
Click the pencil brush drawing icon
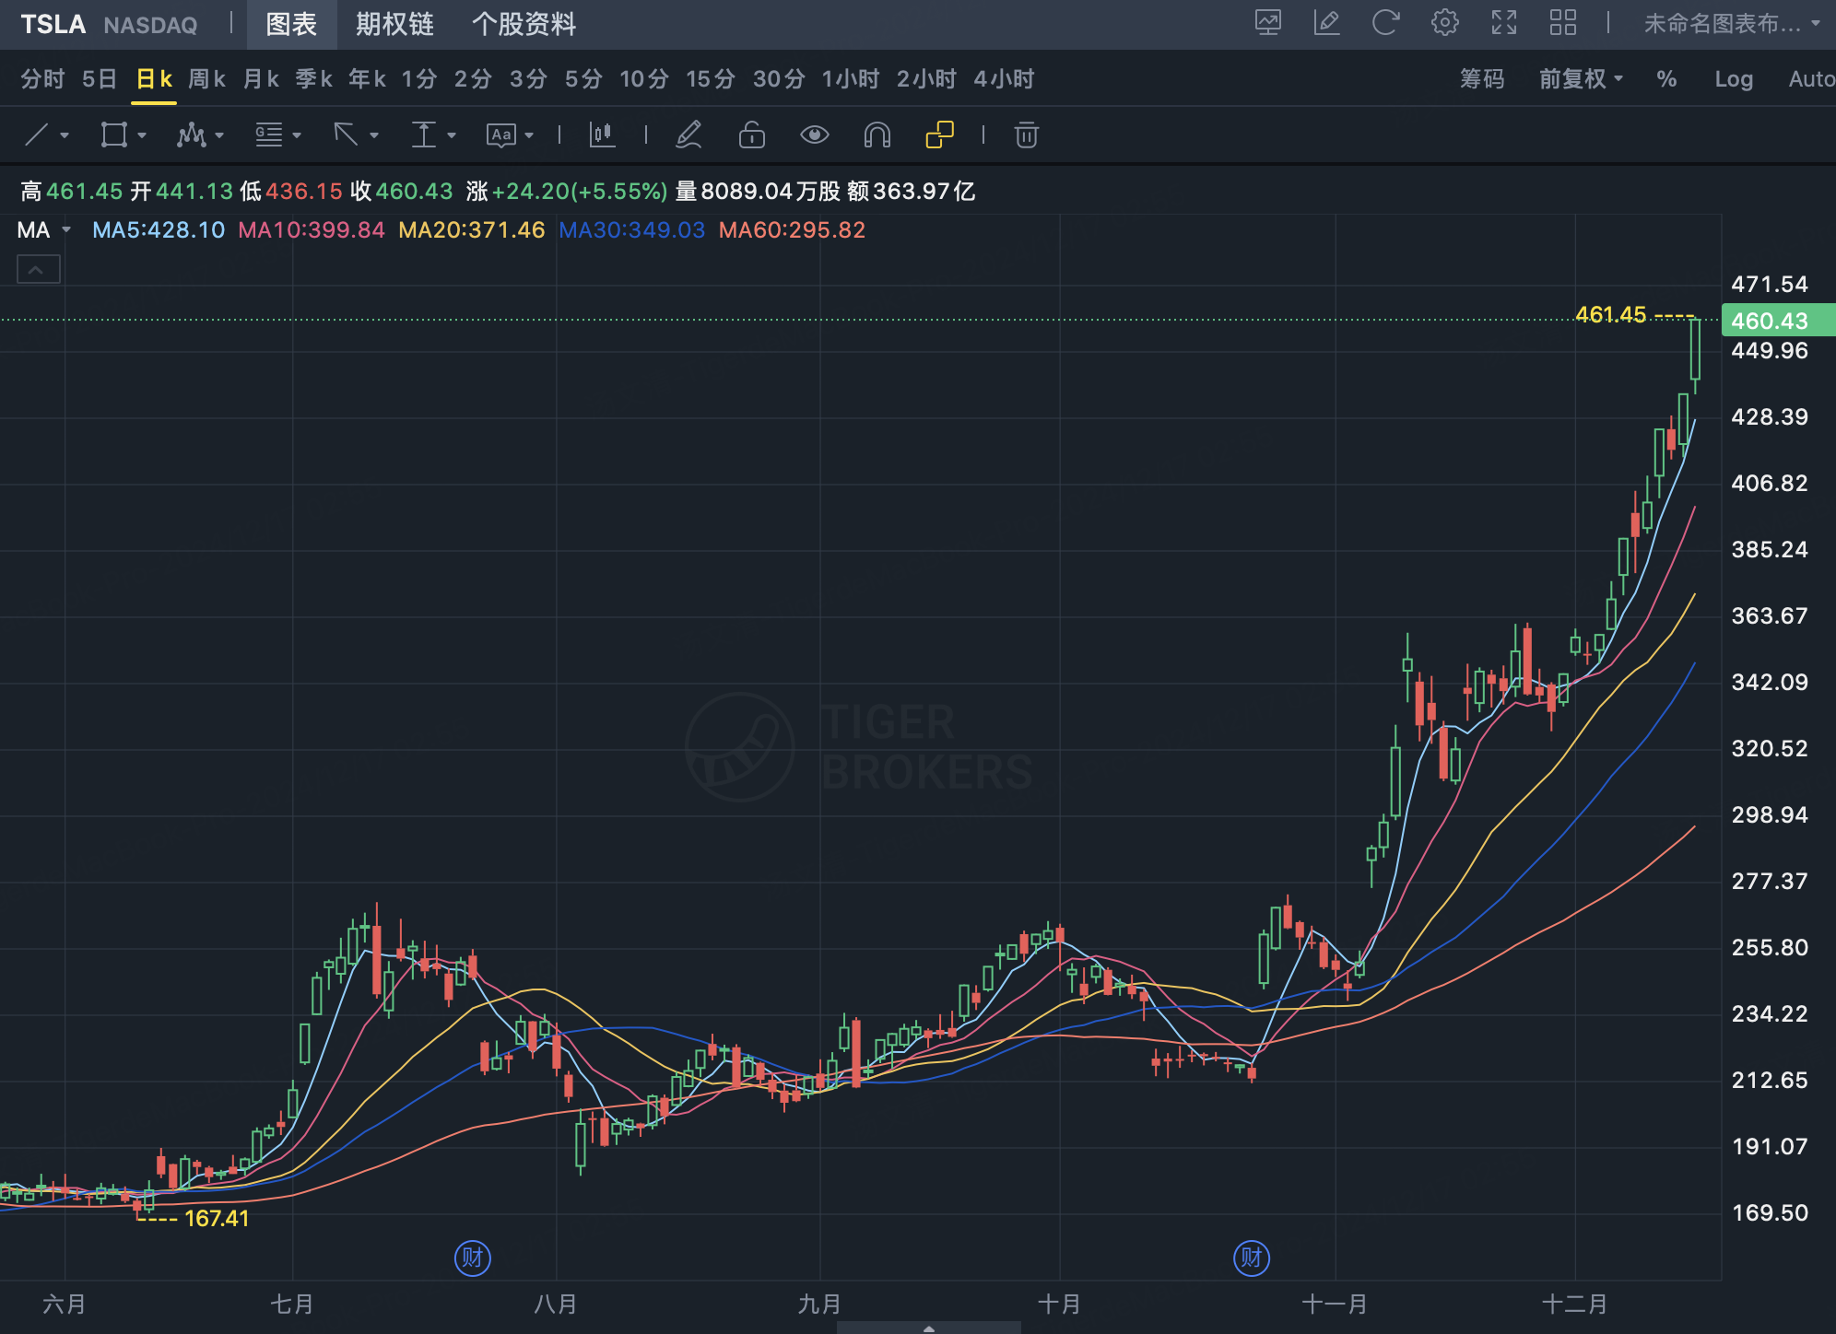coord(688,135)
